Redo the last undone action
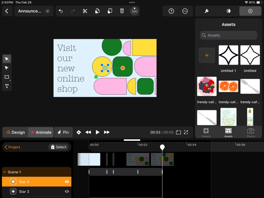 click(73, 11)
